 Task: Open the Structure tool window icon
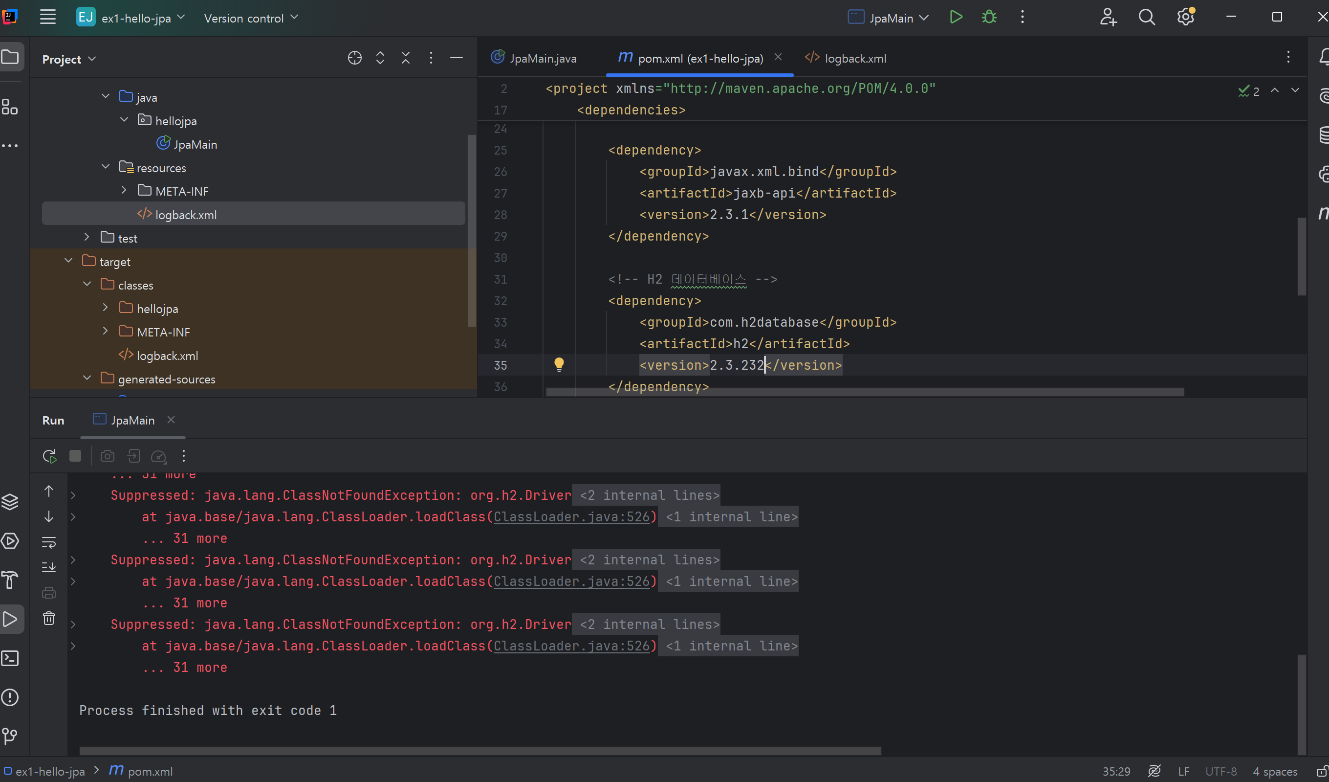click(x=10, y=107)
